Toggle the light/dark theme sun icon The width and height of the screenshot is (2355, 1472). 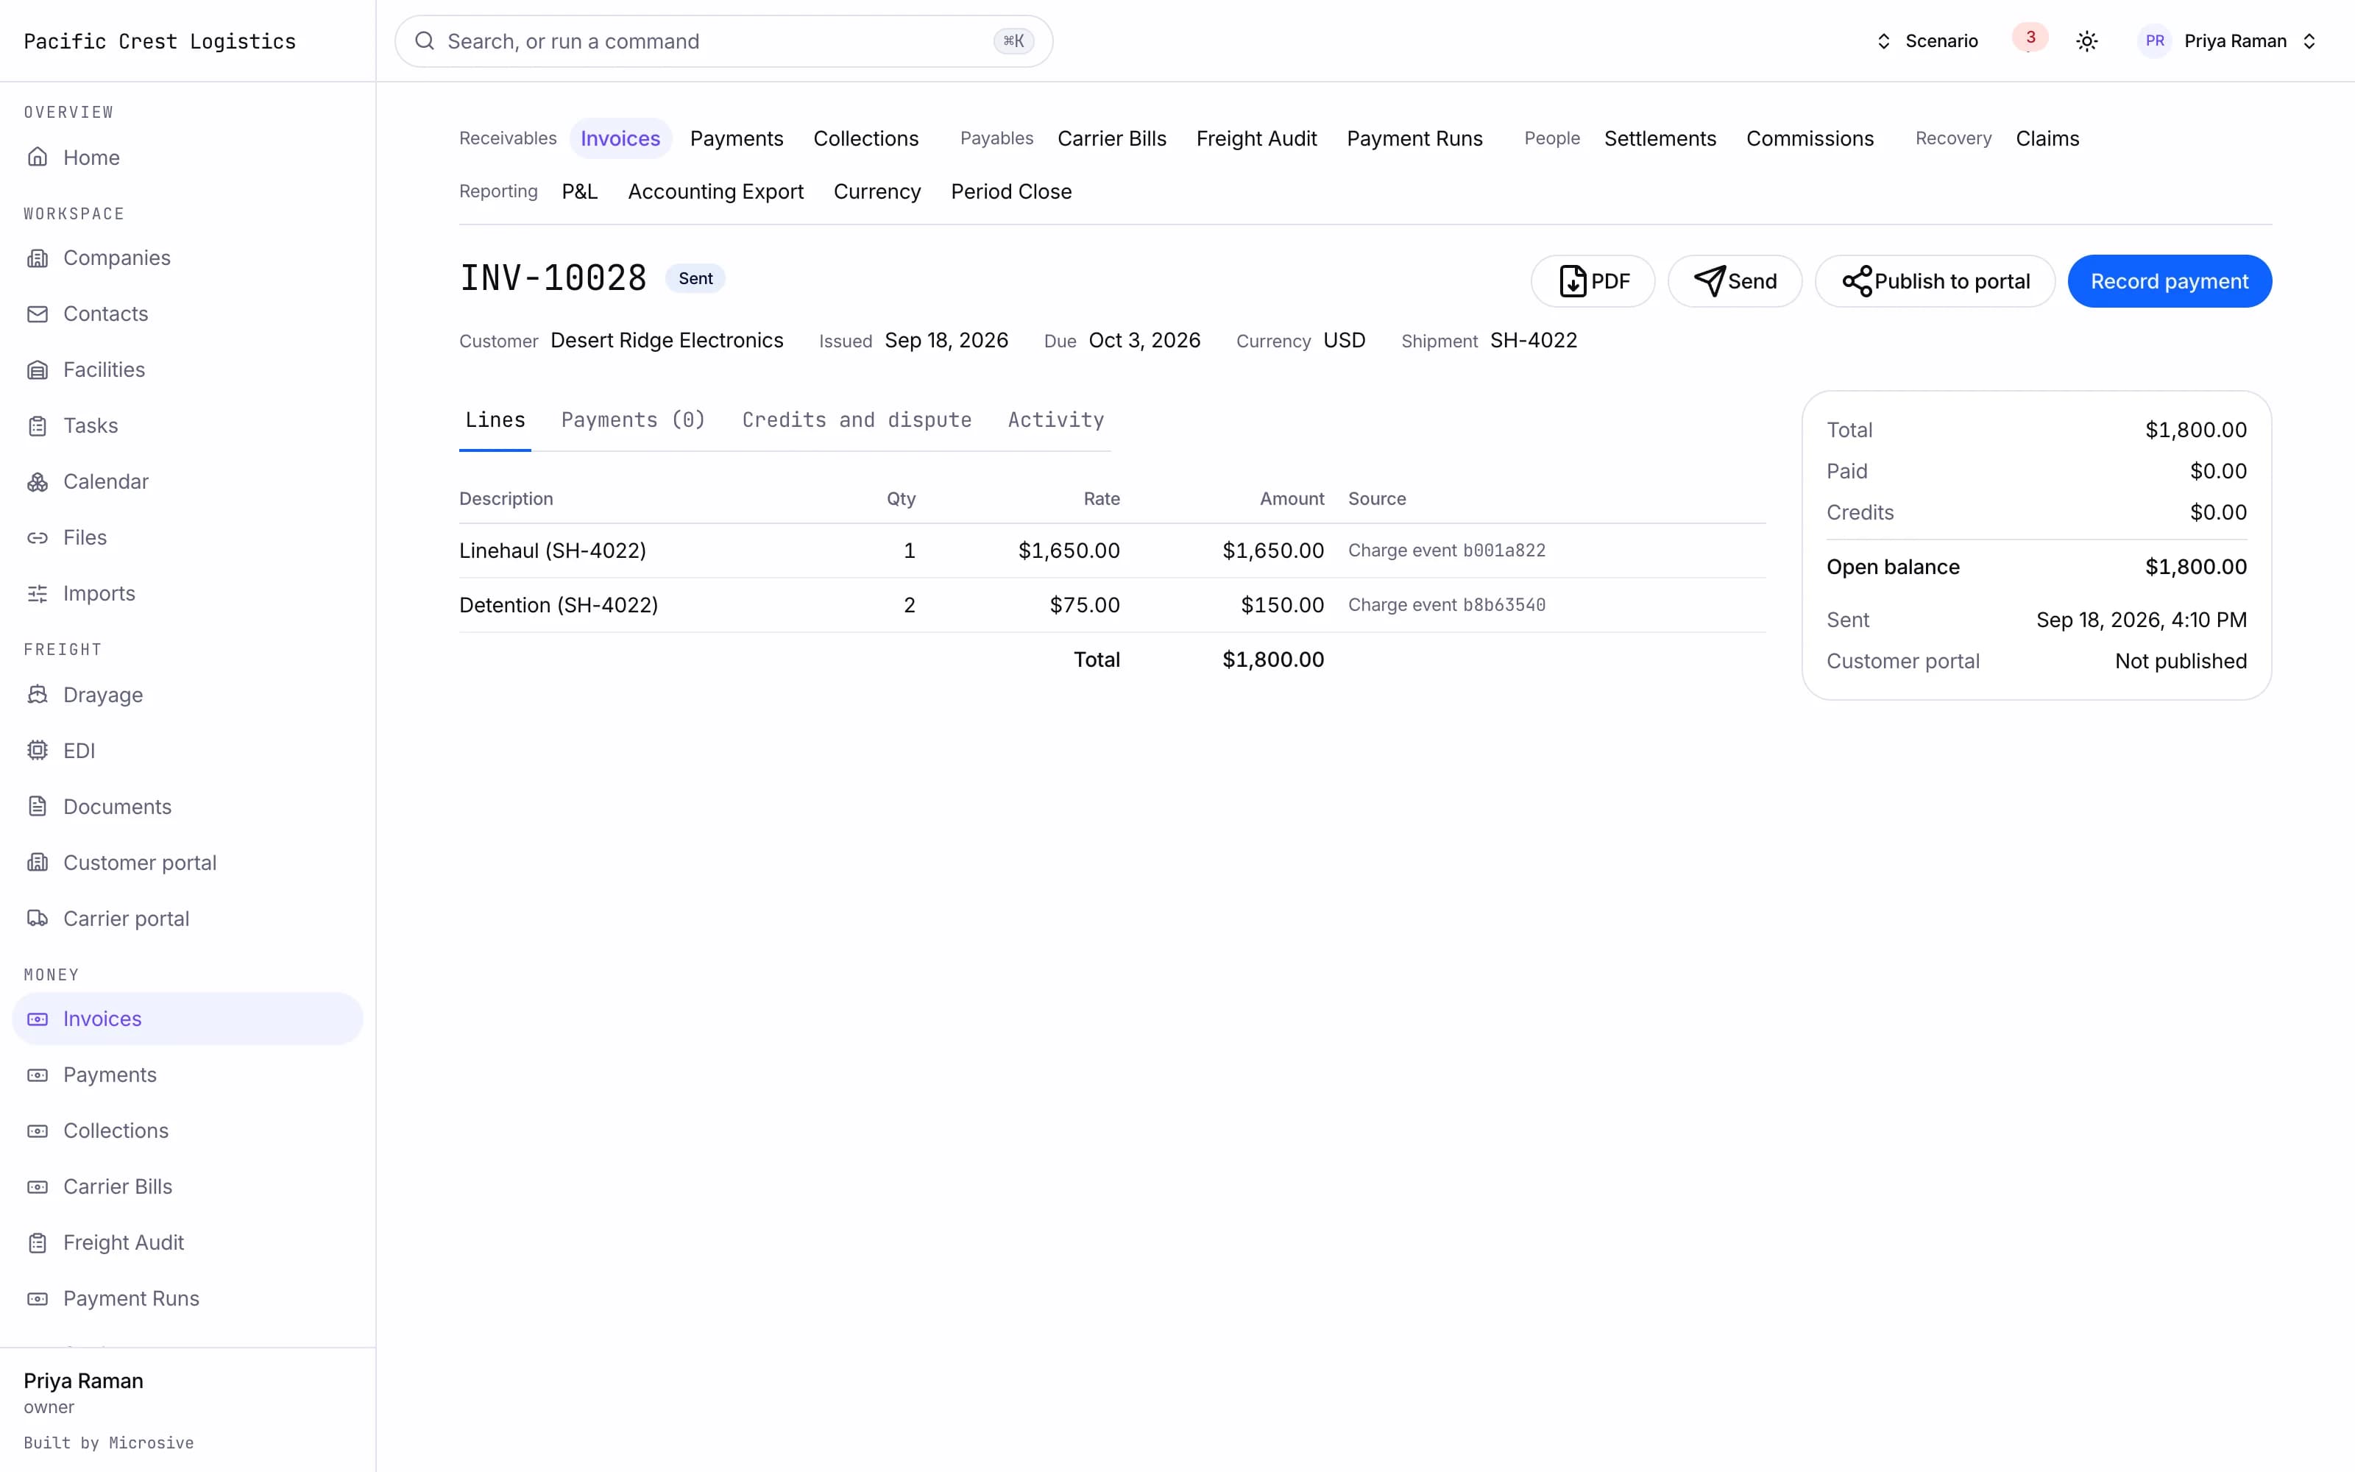click(2086, 41)
